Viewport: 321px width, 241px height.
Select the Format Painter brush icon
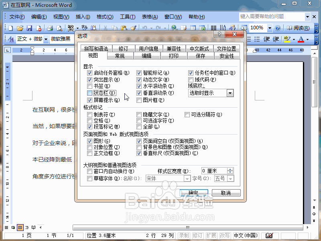(x=133, y=28)
